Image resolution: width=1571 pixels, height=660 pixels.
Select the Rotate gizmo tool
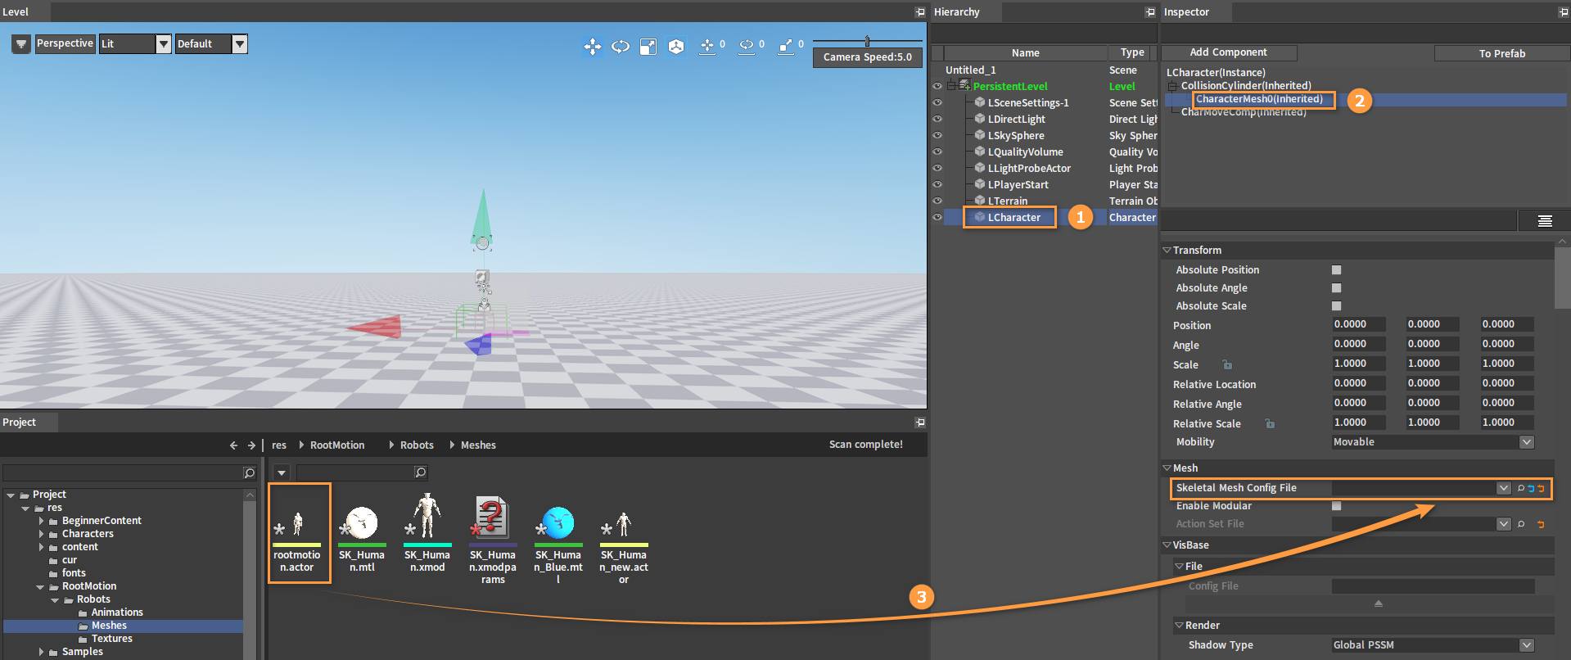click(x=621, y=47)
